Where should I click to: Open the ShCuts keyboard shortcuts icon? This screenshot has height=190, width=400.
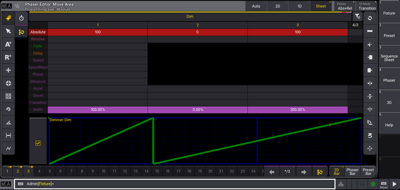[x=383, y=185]
